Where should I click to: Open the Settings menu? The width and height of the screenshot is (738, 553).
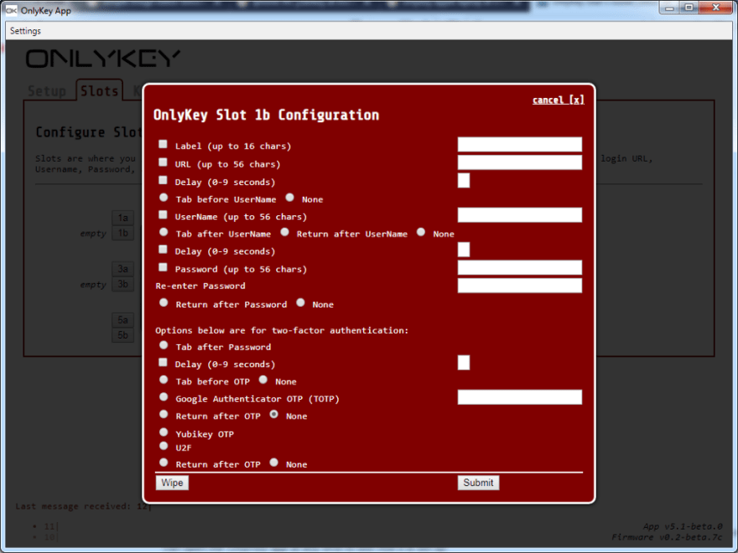click(25, 31)
